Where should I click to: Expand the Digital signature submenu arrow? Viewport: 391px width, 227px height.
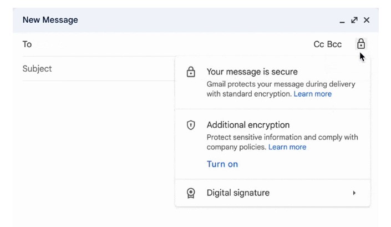pyautogui.click(x=354, y=193)
